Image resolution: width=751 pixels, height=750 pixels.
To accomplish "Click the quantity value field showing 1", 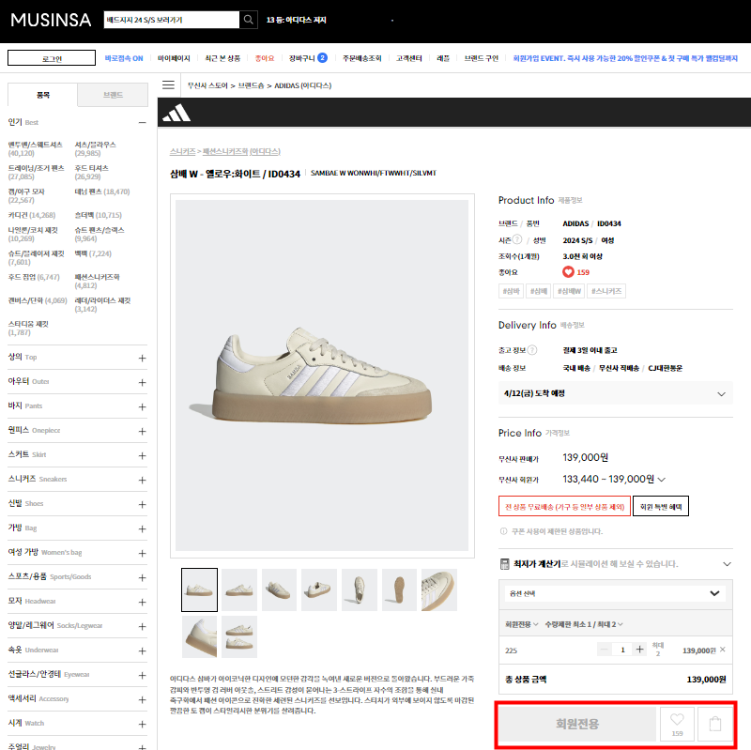I will click(622, 650).
